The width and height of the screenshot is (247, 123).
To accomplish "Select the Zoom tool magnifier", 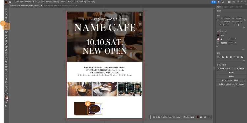I will click(x=6, y=76).
